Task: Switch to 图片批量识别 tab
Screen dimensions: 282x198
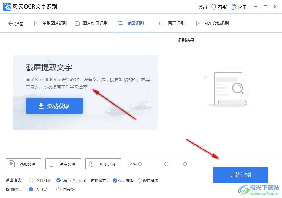Action: click(x=91, y=23)
